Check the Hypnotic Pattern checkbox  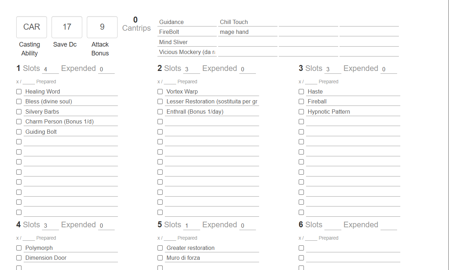tap(301, 112)
